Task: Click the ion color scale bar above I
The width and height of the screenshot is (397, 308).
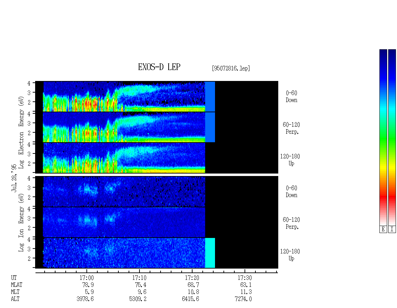Action: 392,137
